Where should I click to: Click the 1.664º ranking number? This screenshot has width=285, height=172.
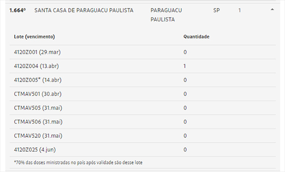pos(18,10)
